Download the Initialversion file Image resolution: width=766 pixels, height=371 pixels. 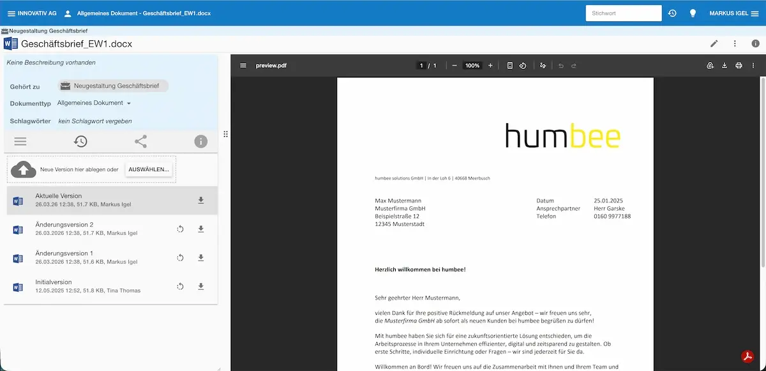tap(200, 286)
